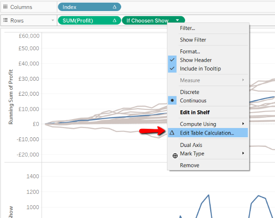
Task: Click Remove in the context menu
Action: tap(190, 165)
